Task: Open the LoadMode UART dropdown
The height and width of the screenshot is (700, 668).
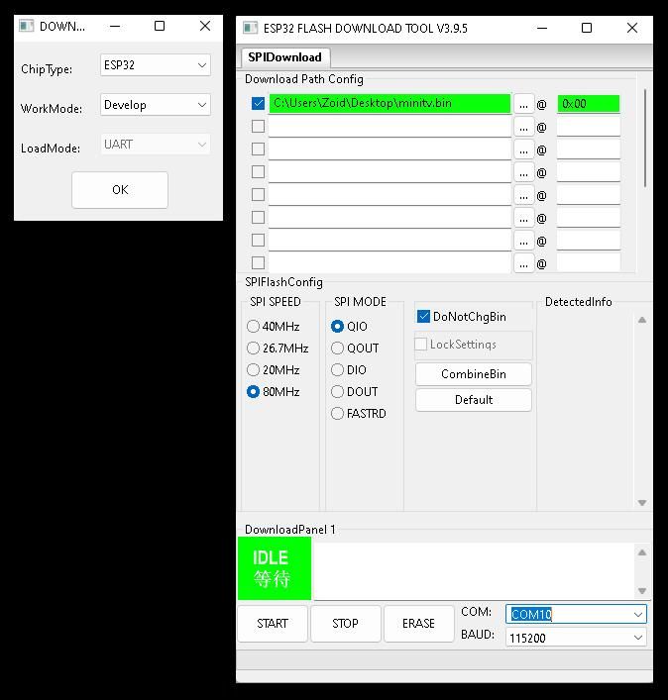Action: (x=156, y=145)
